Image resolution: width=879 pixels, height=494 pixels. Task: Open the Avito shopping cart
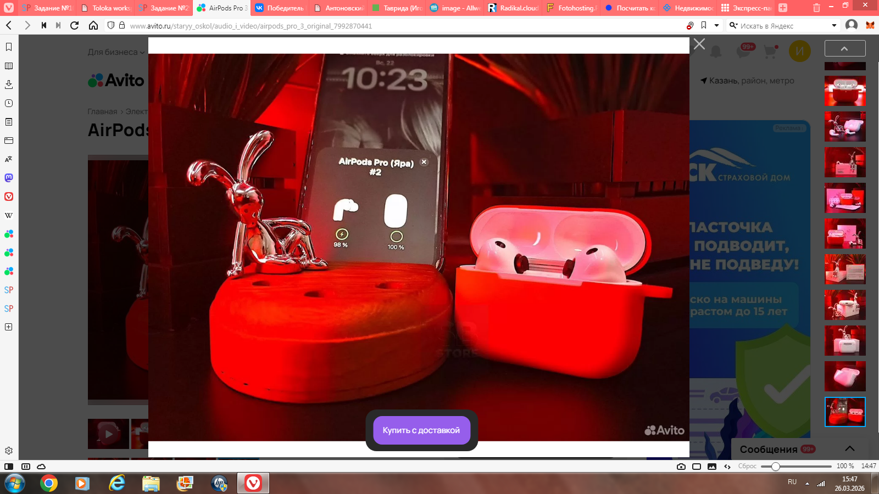pyautogui.click(x=771, y=52)
